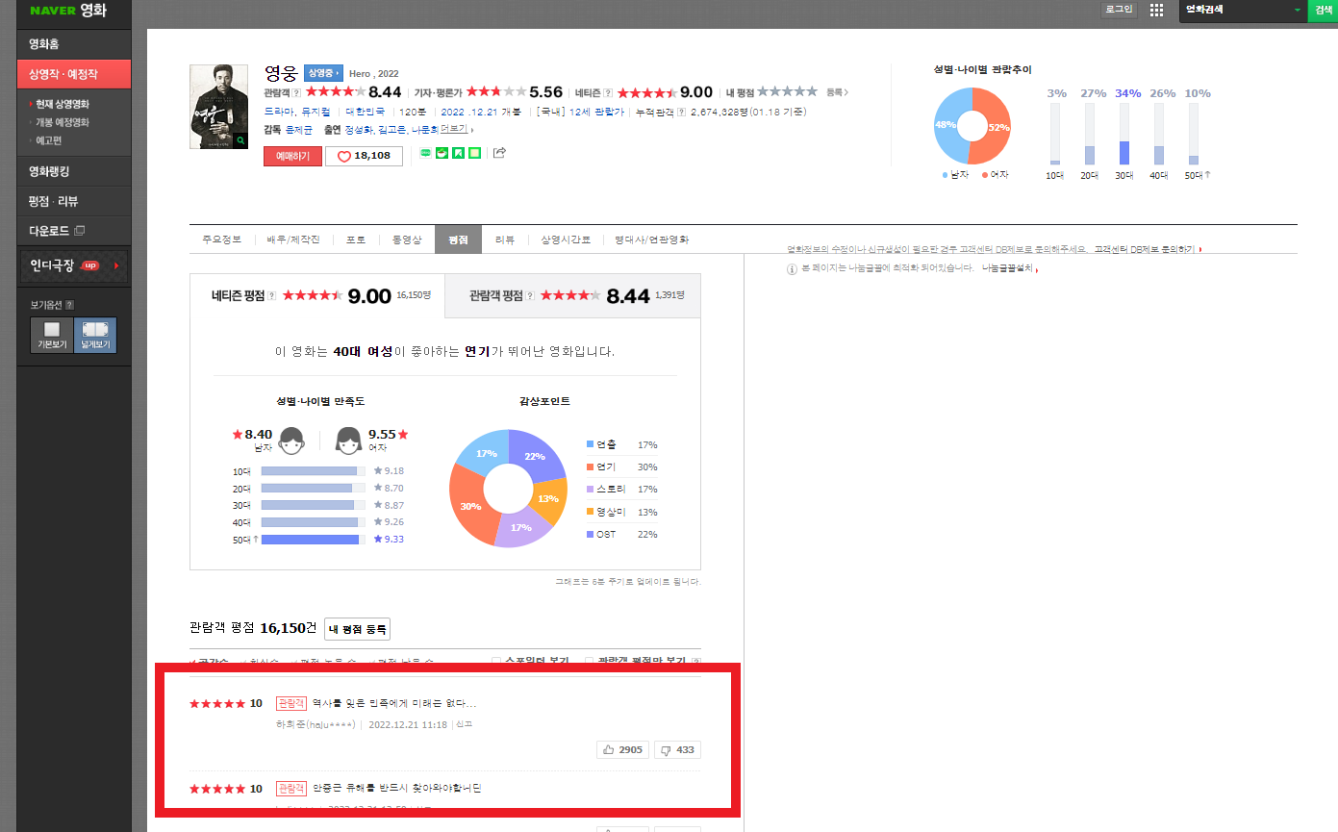The width and height of the screenshot is (1338, 832).
Task: Open 다운로드 in the sidebar
Action: [73, 231]
